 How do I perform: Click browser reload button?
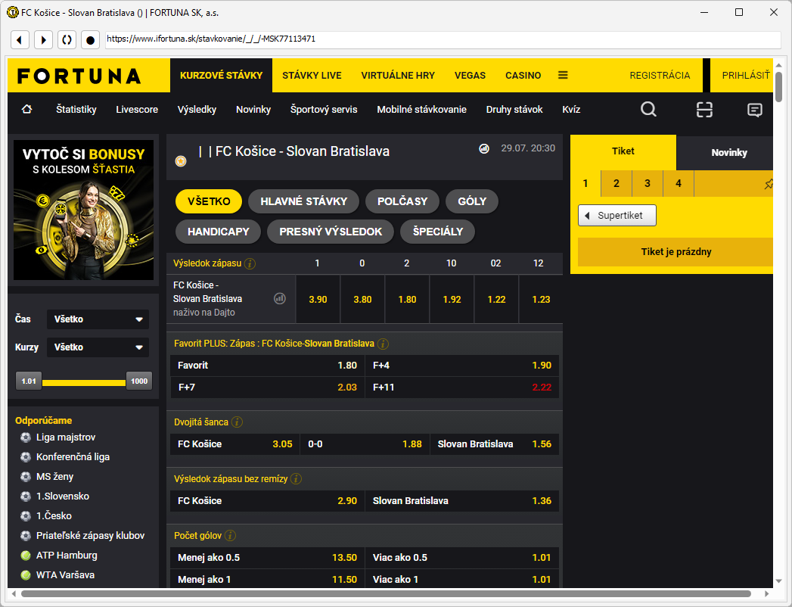pyautogui.click(x=67, y=39)
